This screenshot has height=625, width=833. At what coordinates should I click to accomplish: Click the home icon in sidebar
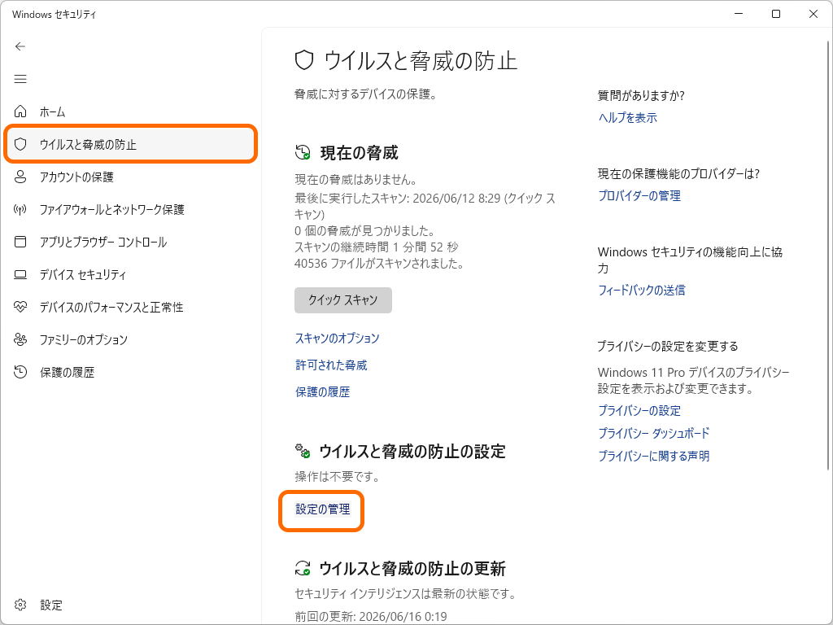20,111
